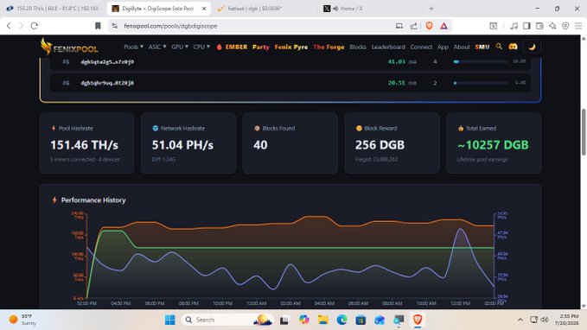Switch to the 155.20 TH/s browser tab

pos(53,9)
